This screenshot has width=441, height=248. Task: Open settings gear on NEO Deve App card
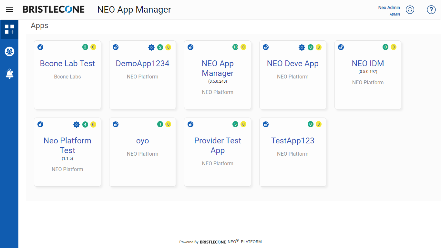[x=302, y=47]
